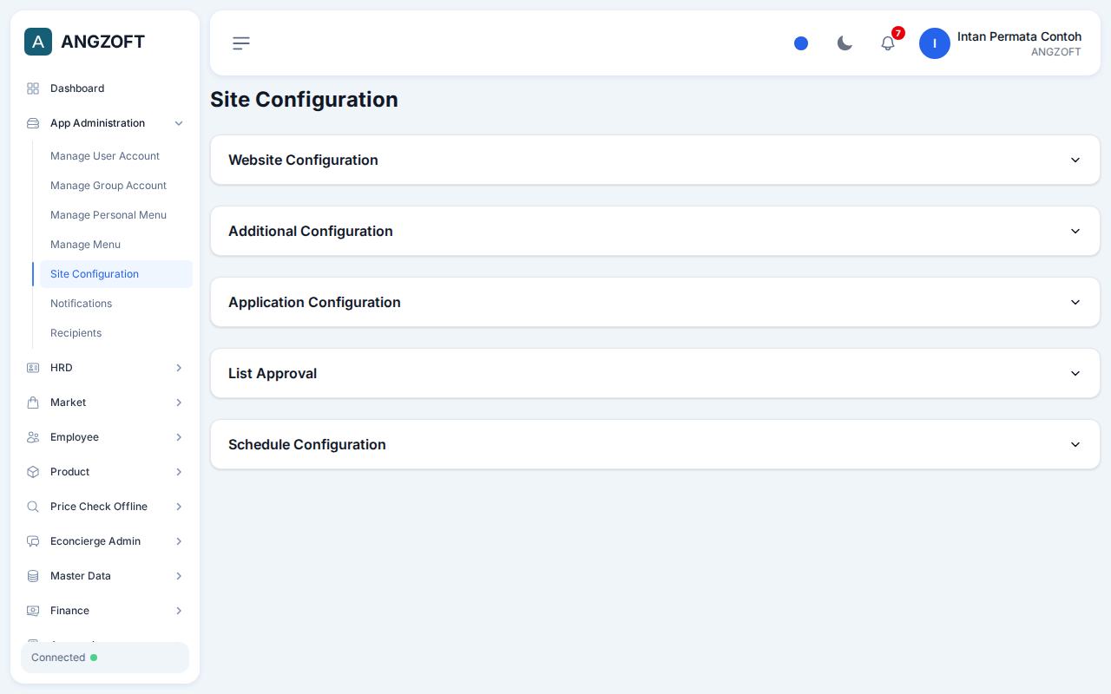Click the Connected status indicator
Screen dimensions: 1111x694
[x=105, y=658]
